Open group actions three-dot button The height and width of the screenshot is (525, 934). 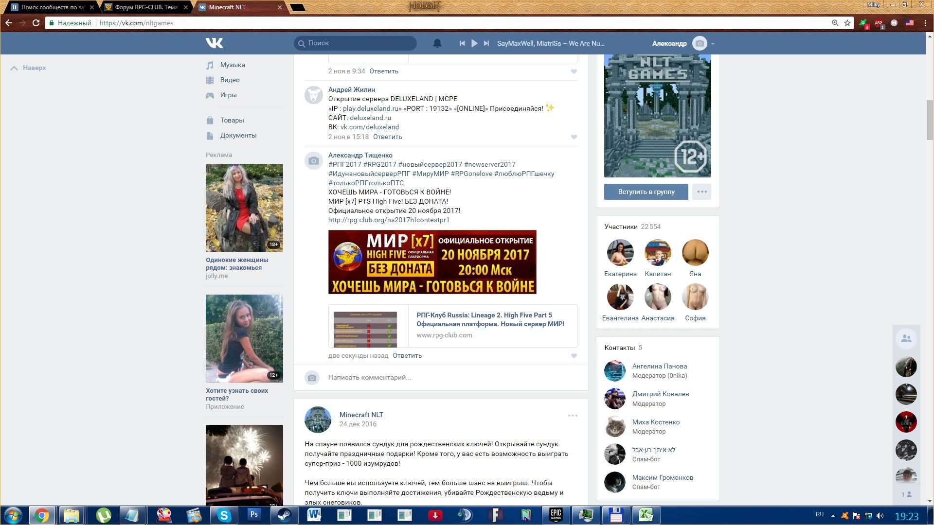click(701, 192)
